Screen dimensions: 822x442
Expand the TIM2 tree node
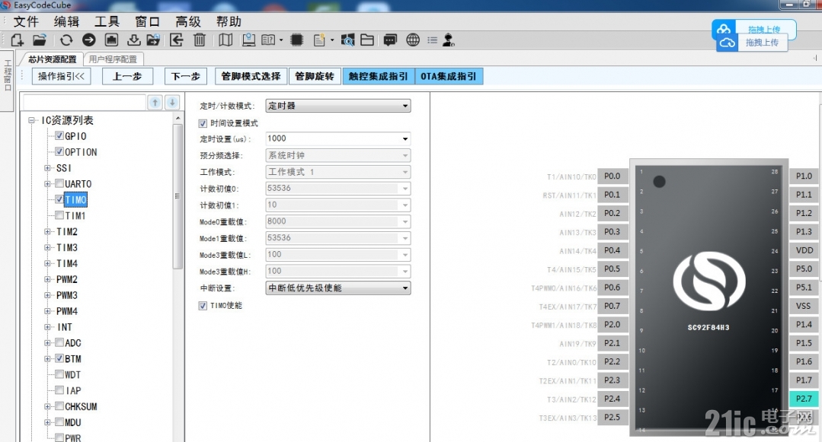point(47,231)
